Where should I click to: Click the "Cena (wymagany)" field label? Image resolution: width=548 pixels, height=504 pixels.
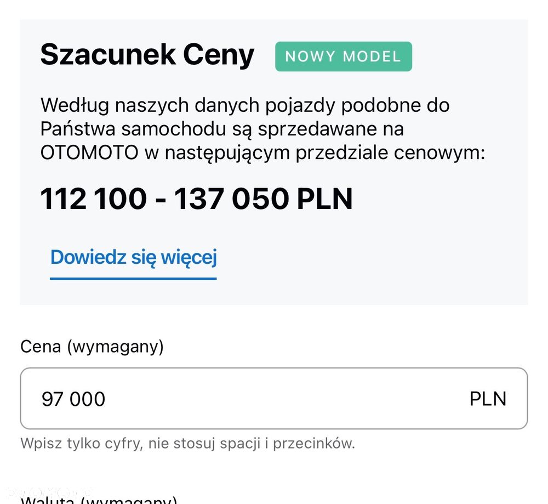[x=92, y=347]
